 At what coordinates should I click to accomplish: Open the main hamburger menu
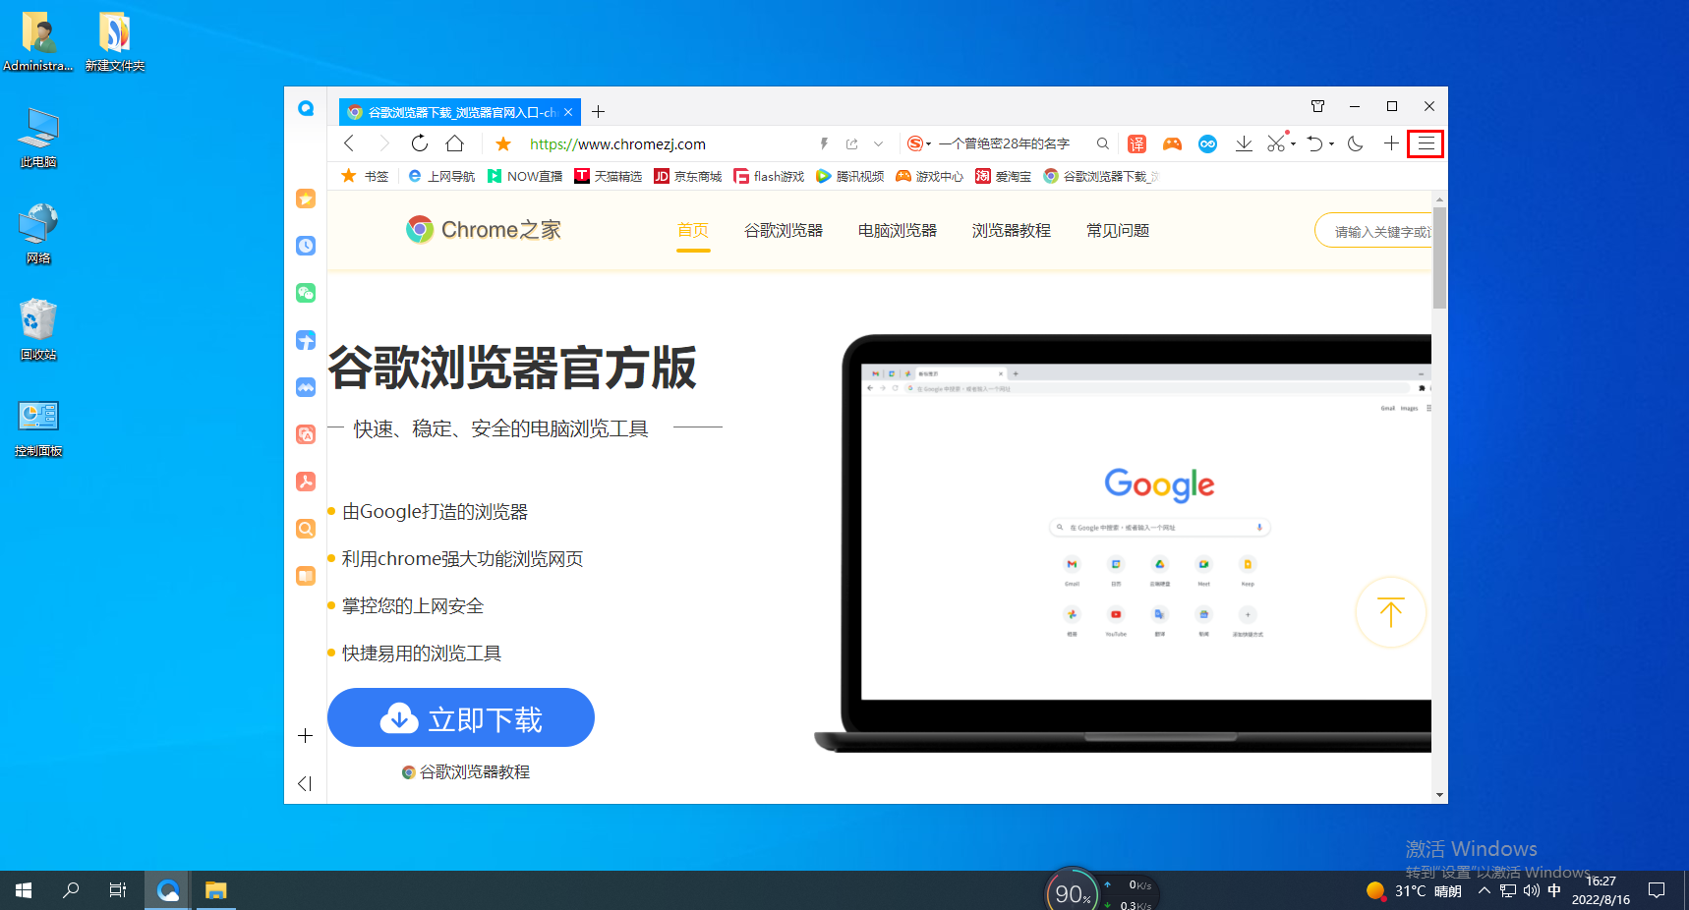(x=1426, y=144)
